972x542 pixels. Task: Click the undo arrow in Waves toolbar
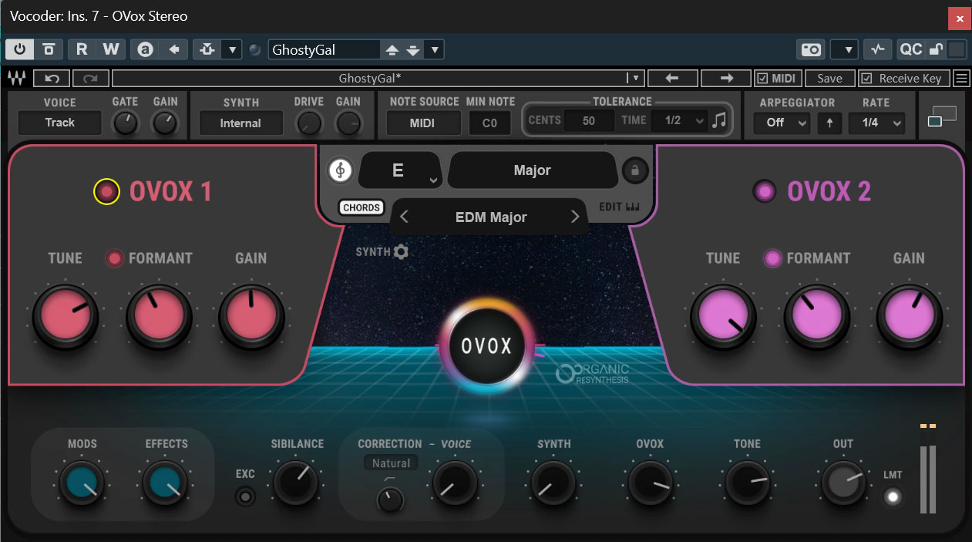52,79
